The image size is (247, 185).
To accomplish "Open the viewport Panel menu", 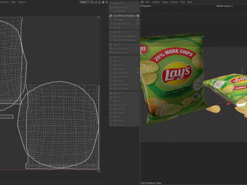I will pyautogui.click(x=189, y=2).
